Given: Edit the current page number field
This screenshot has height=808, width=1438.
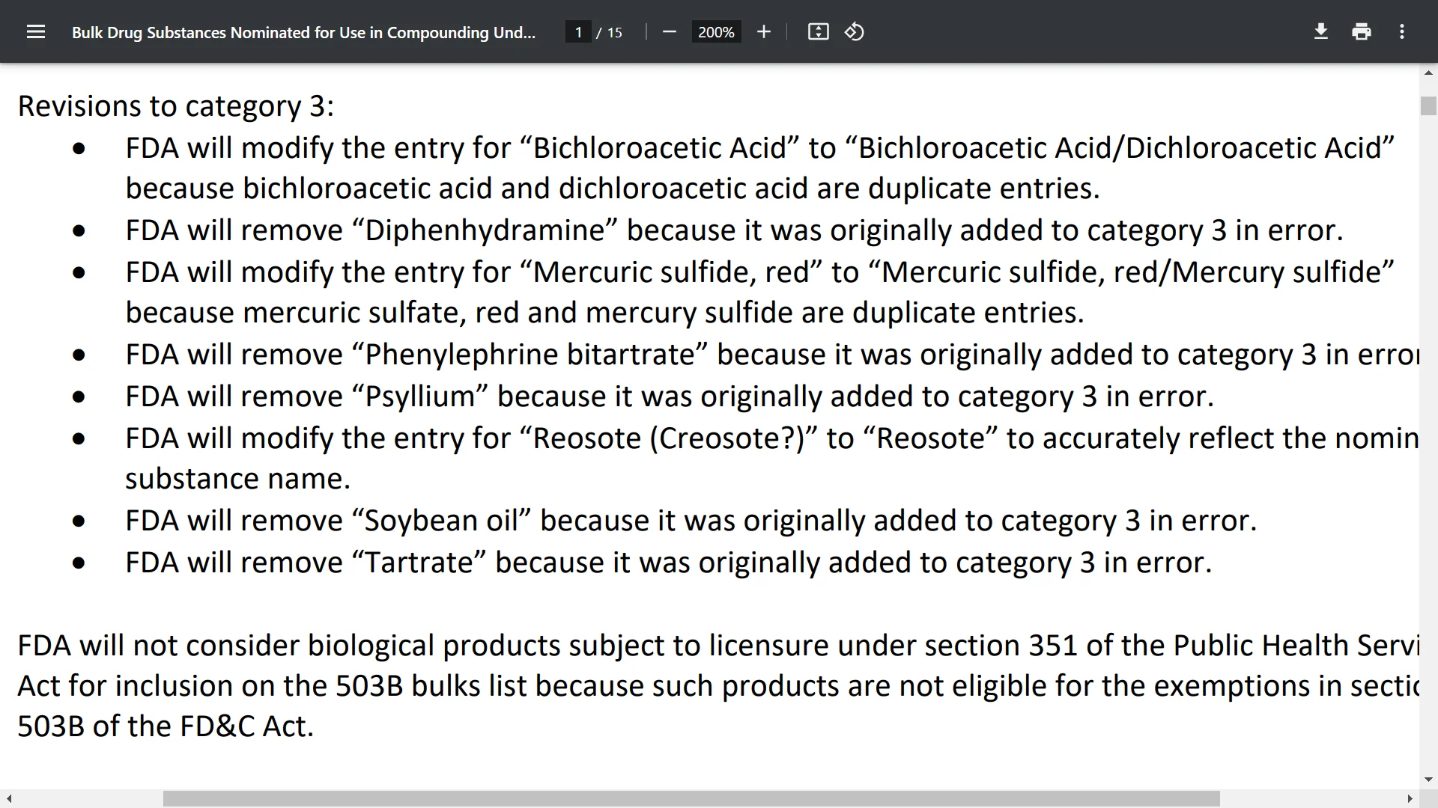Looking at the screenshot, I should pos(578,32).
